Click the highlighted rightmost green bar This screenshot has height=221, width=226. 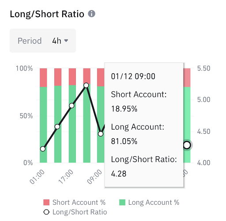click(187, 125)
